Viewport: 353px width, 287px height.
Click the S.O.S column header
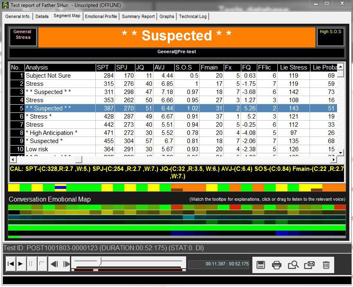click(187, 67)
